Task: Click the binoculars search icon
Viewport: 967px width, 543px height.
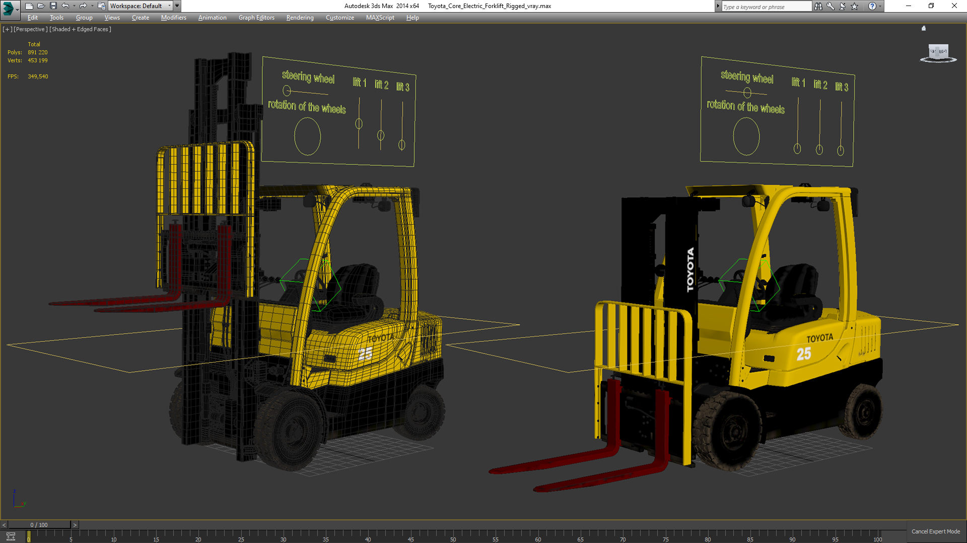Action: click(818, 6)
